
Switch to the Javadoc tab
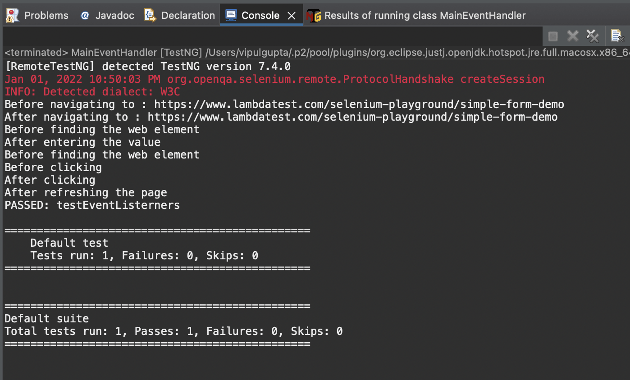coord(114,15)
